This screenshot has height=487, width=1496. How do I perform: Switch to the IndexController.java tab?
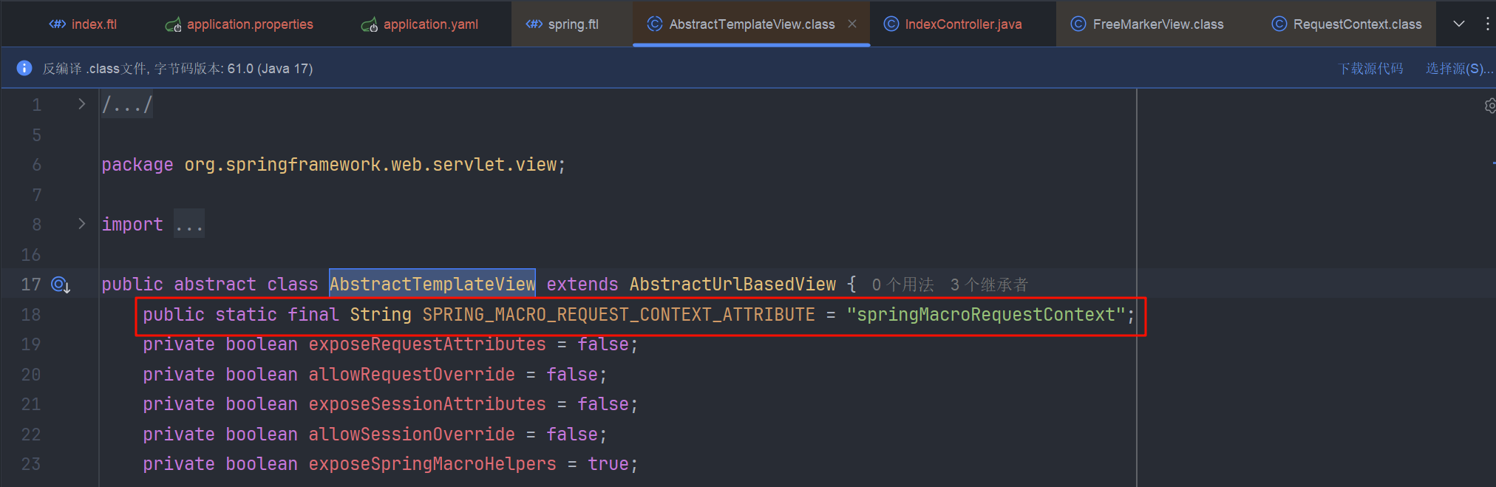coord(962,24)
